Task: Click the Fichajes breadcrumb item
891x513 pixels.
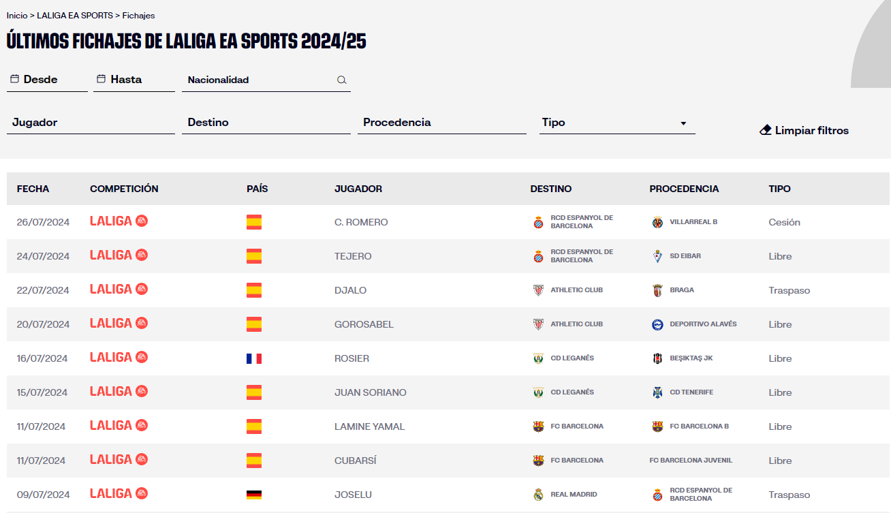Action: point(138,15)
